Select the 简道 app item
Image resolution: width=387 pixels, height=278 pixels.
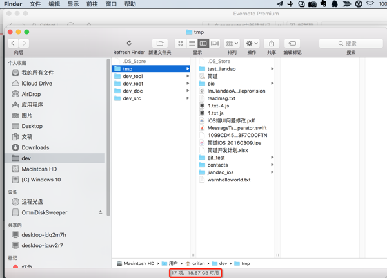[236, 76]
